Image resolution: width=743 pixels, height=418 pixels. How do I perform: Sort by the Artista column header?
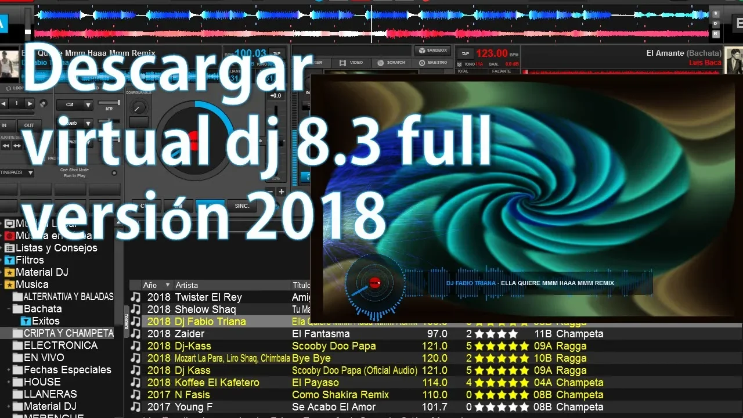(232, 285)
